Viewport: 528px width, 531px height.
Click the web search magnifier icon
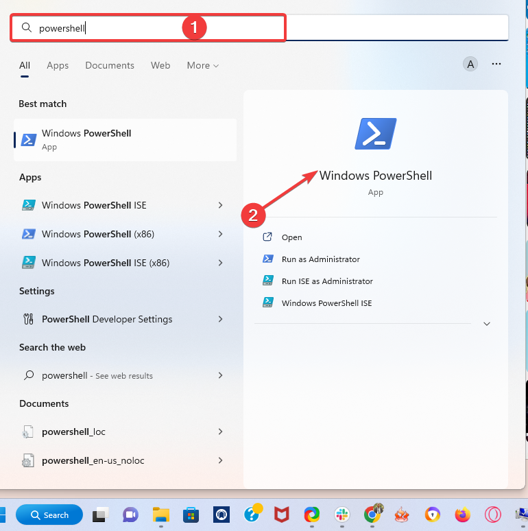[29, 375]
